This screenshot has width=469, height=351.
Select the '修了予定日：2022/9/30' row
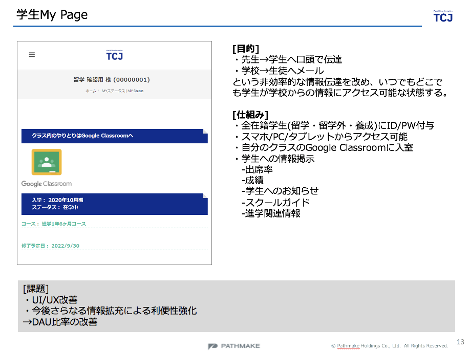[x=51, y=246]
